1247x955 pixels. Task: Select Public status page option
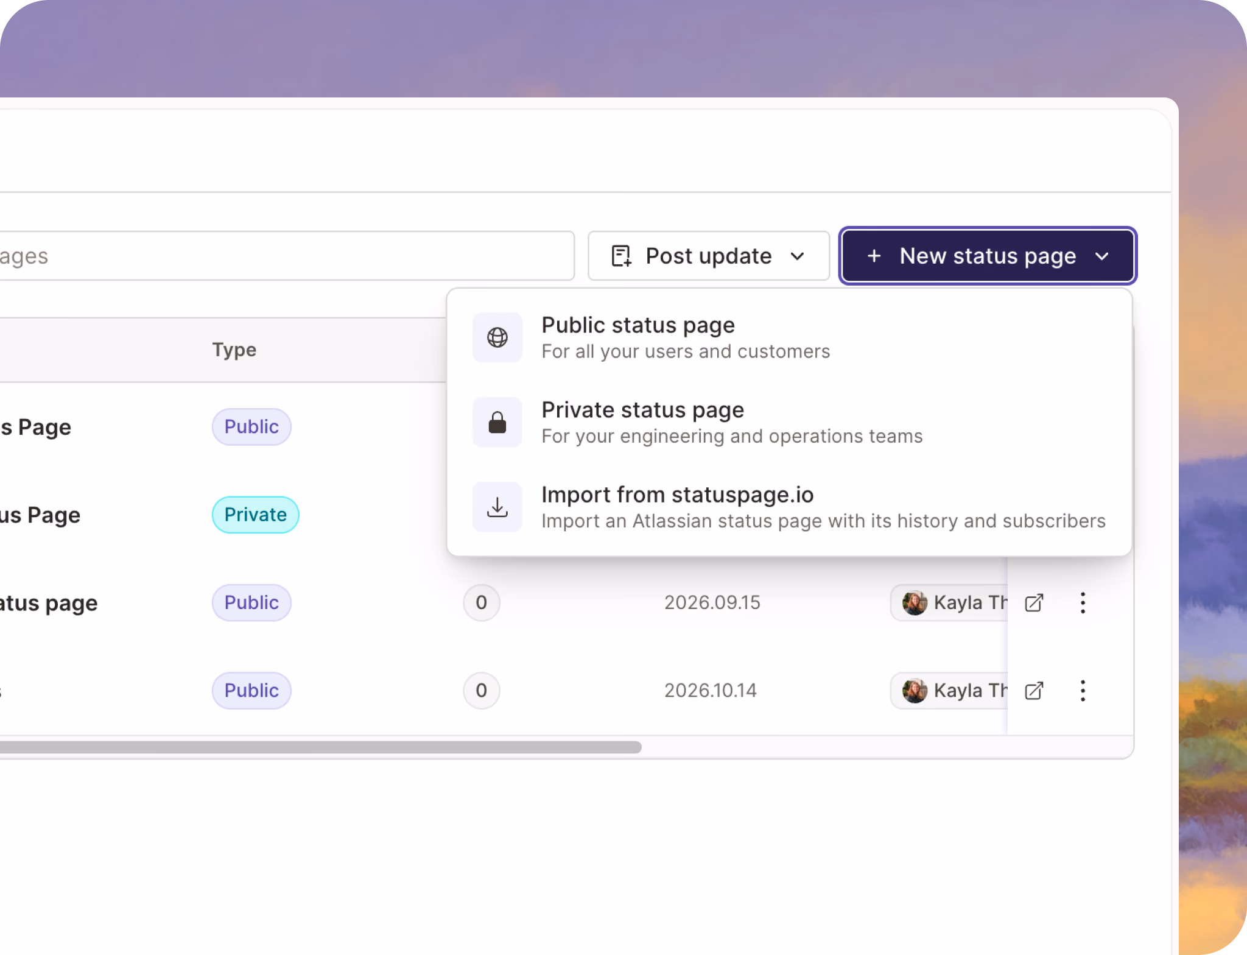(789, 337)
